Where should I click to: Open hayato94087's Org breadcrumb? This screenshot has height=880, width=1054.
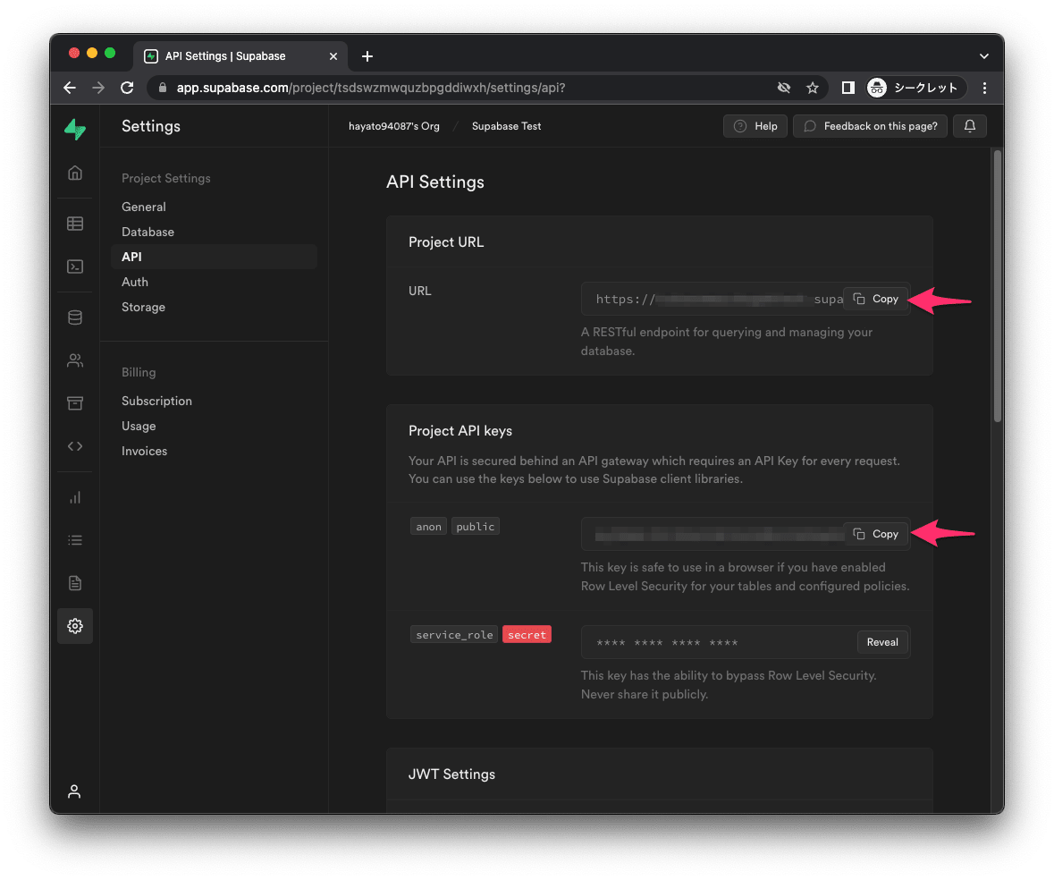point(394,126)
